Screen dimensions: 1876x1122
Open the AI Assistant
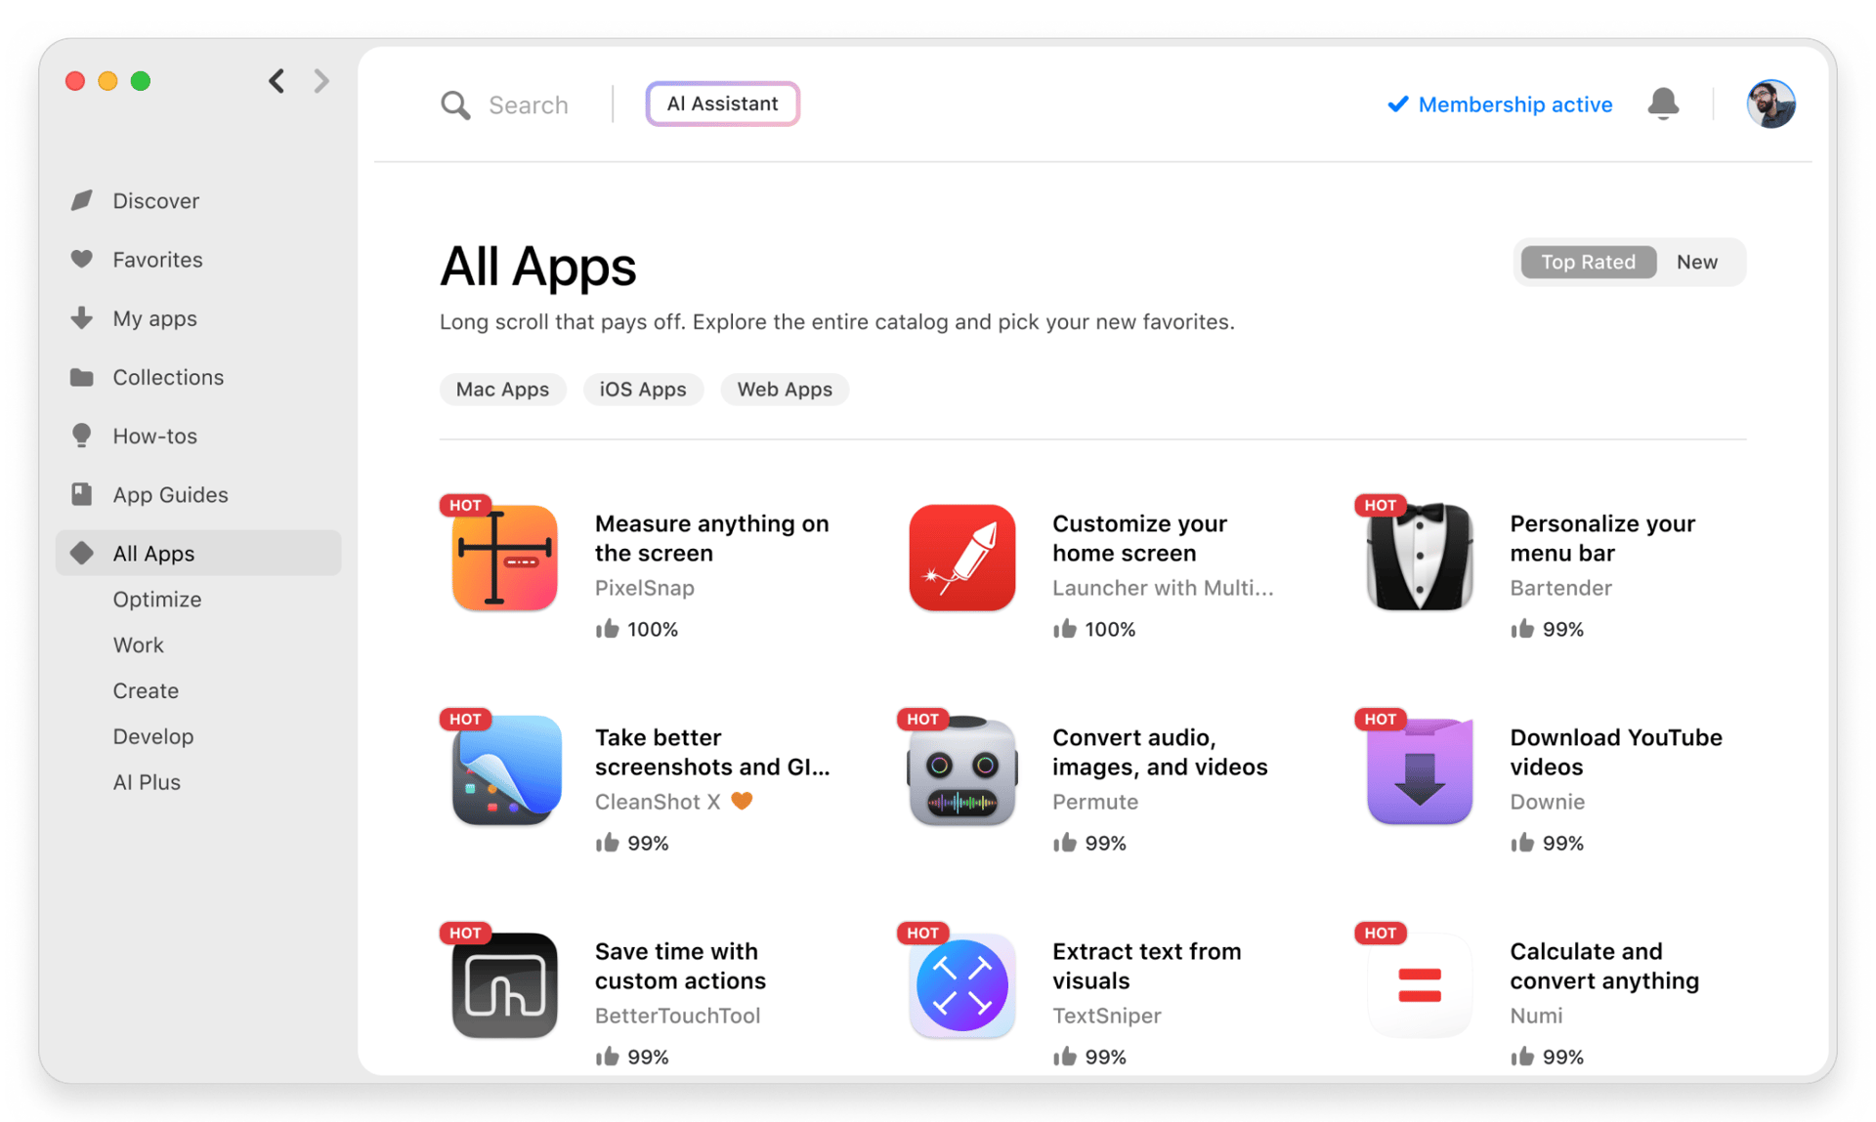[722, 103]
